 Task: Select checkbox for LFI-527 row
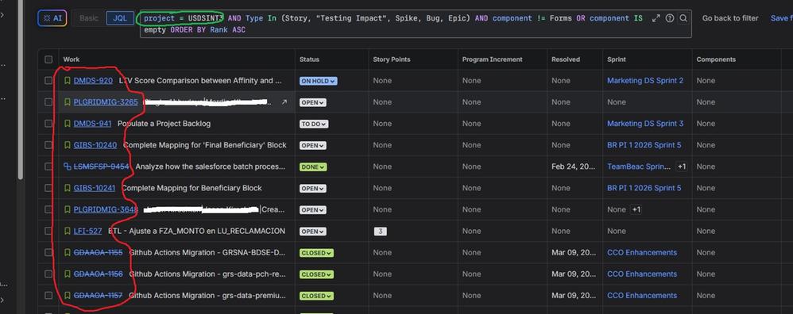(x=48, y=231)
